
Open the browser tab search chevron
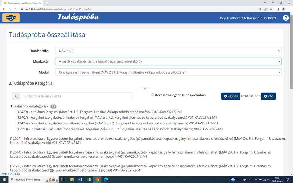[265, 3]
